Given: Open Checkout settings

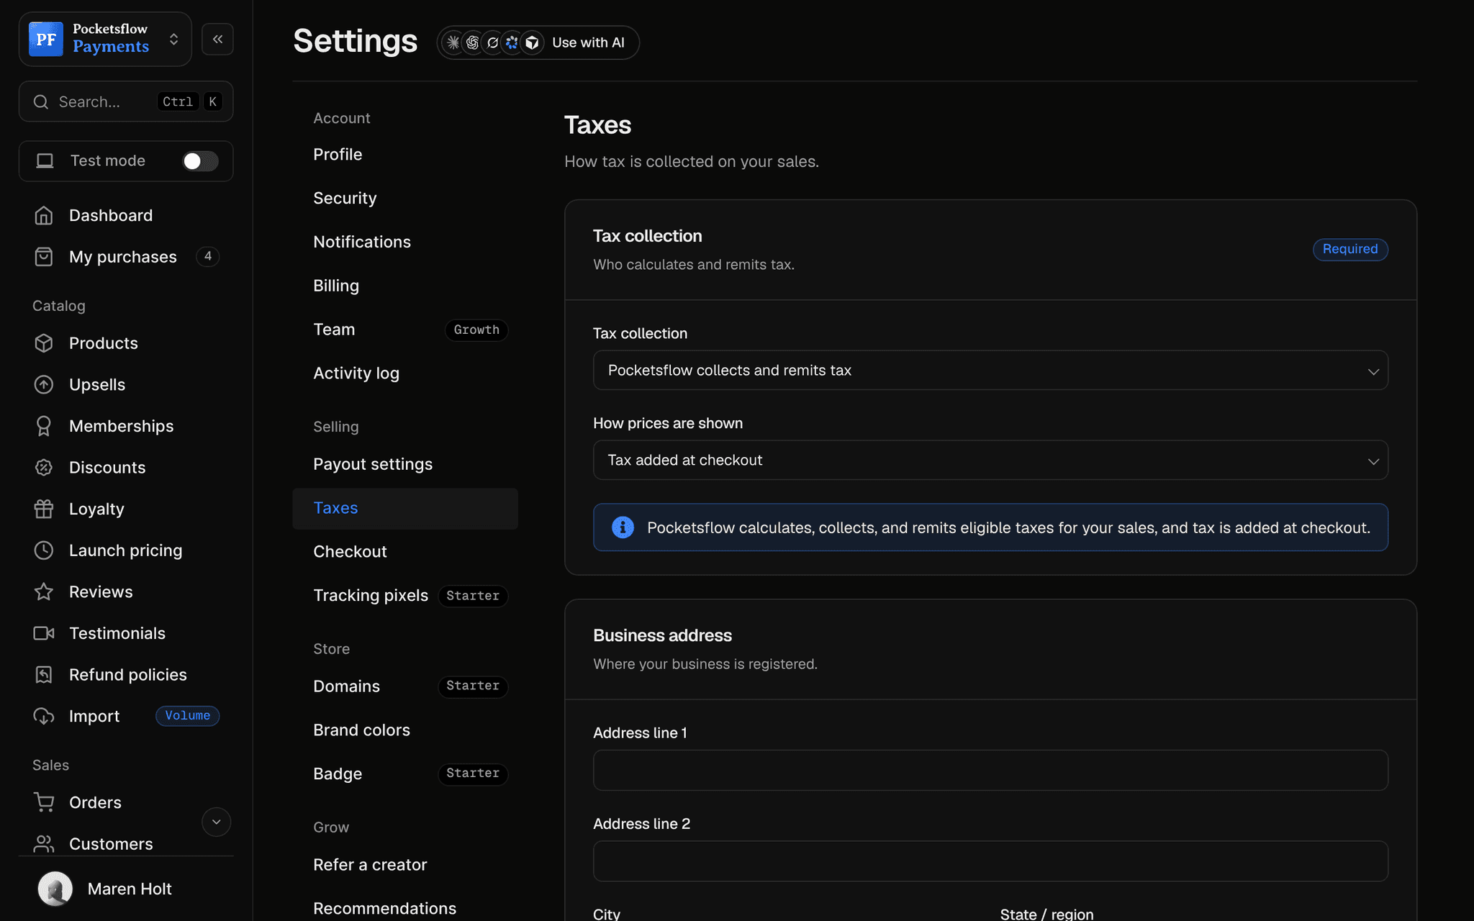Looking at the screenshot, I should click(405, 552).
